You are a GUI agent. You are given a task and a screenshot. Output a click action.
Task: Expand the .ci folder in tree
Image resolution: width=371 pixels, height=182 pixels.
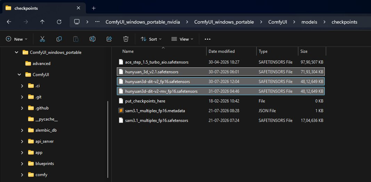coord(22,86)
